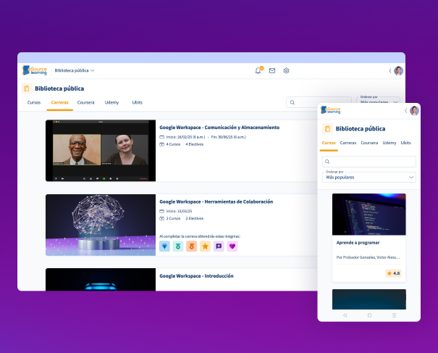Tap the Android recent apps navigation button
The image size is (438, 353).
(394, 315)
